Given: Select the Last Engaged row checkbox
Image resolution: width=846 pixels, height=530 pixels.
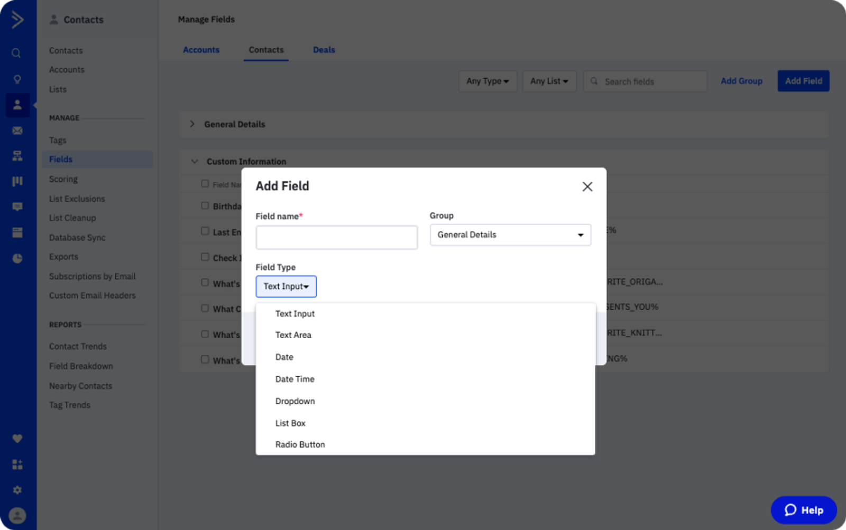Looking at the screenshot, I should coord(205,231).
